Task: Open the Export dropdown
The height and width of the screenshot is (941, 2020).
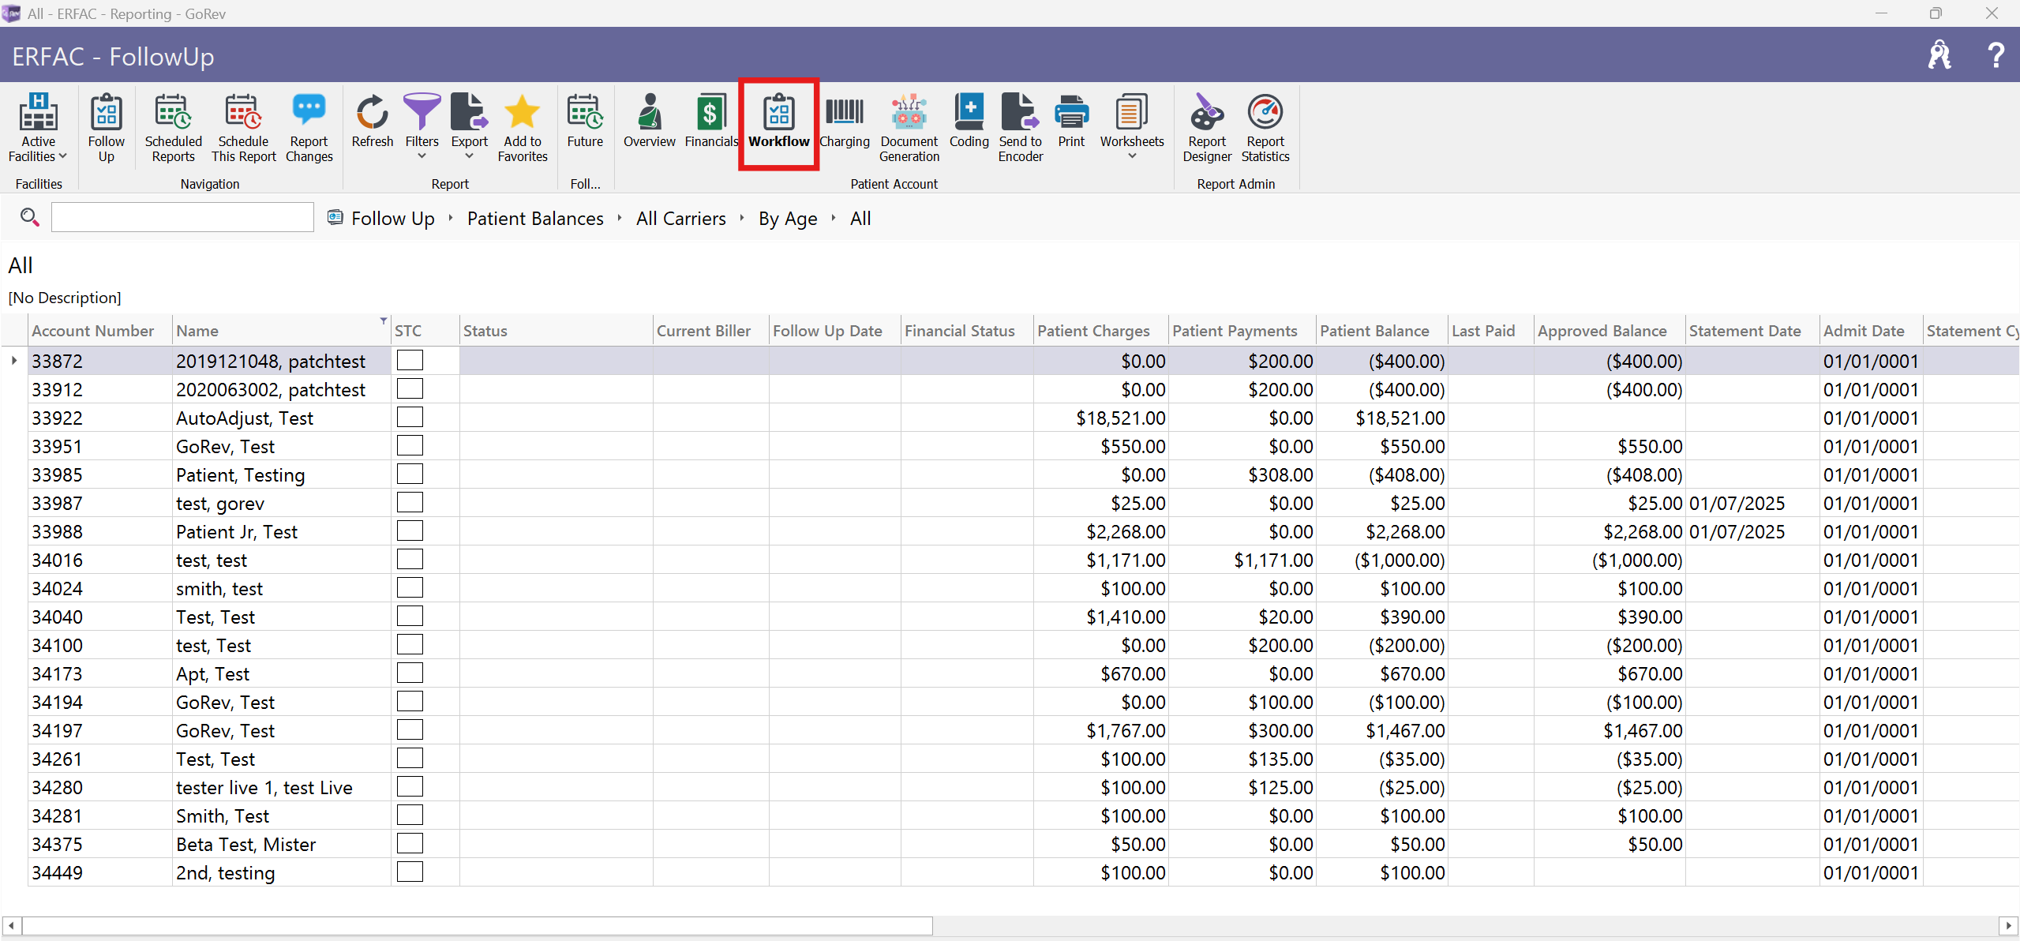Action: 469,126
